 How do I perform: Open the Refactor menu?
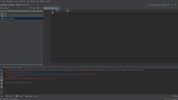[22, 1]
